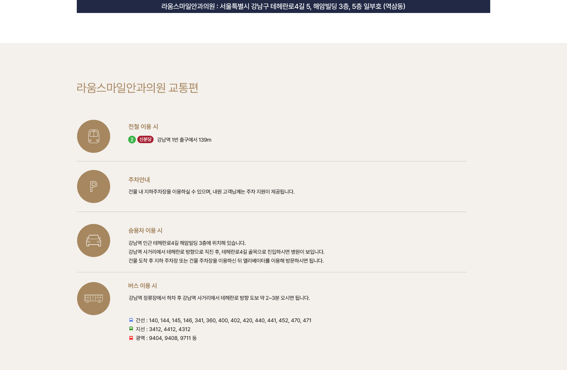Click the 전철 이용 시 heading
The image size is (567, 370).
coord(143,127)
